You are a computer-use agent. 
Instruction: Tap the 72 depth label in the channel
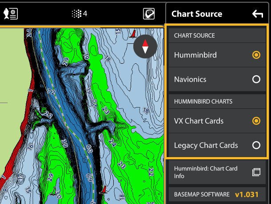[51, 92]
